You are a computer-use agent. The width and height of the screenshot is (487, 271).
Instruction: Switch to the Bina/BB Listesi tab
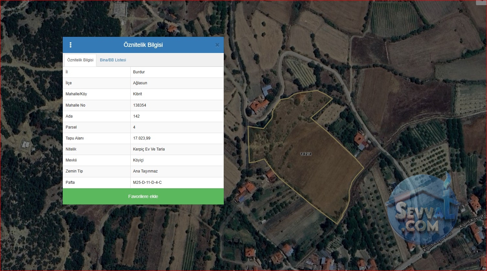(x=113, y=60)
